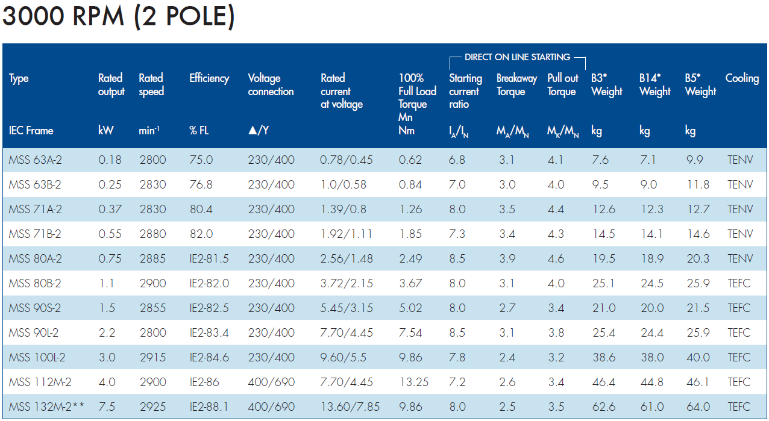
Task: Click 400/690 voltage in the MSS 112M-2 row
Action: [x=271, y=382]
